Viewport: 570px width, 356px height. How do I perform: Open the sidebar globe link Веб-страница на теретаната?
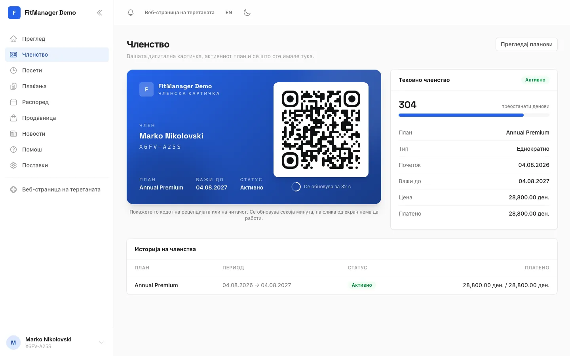[x=57, y=189]
